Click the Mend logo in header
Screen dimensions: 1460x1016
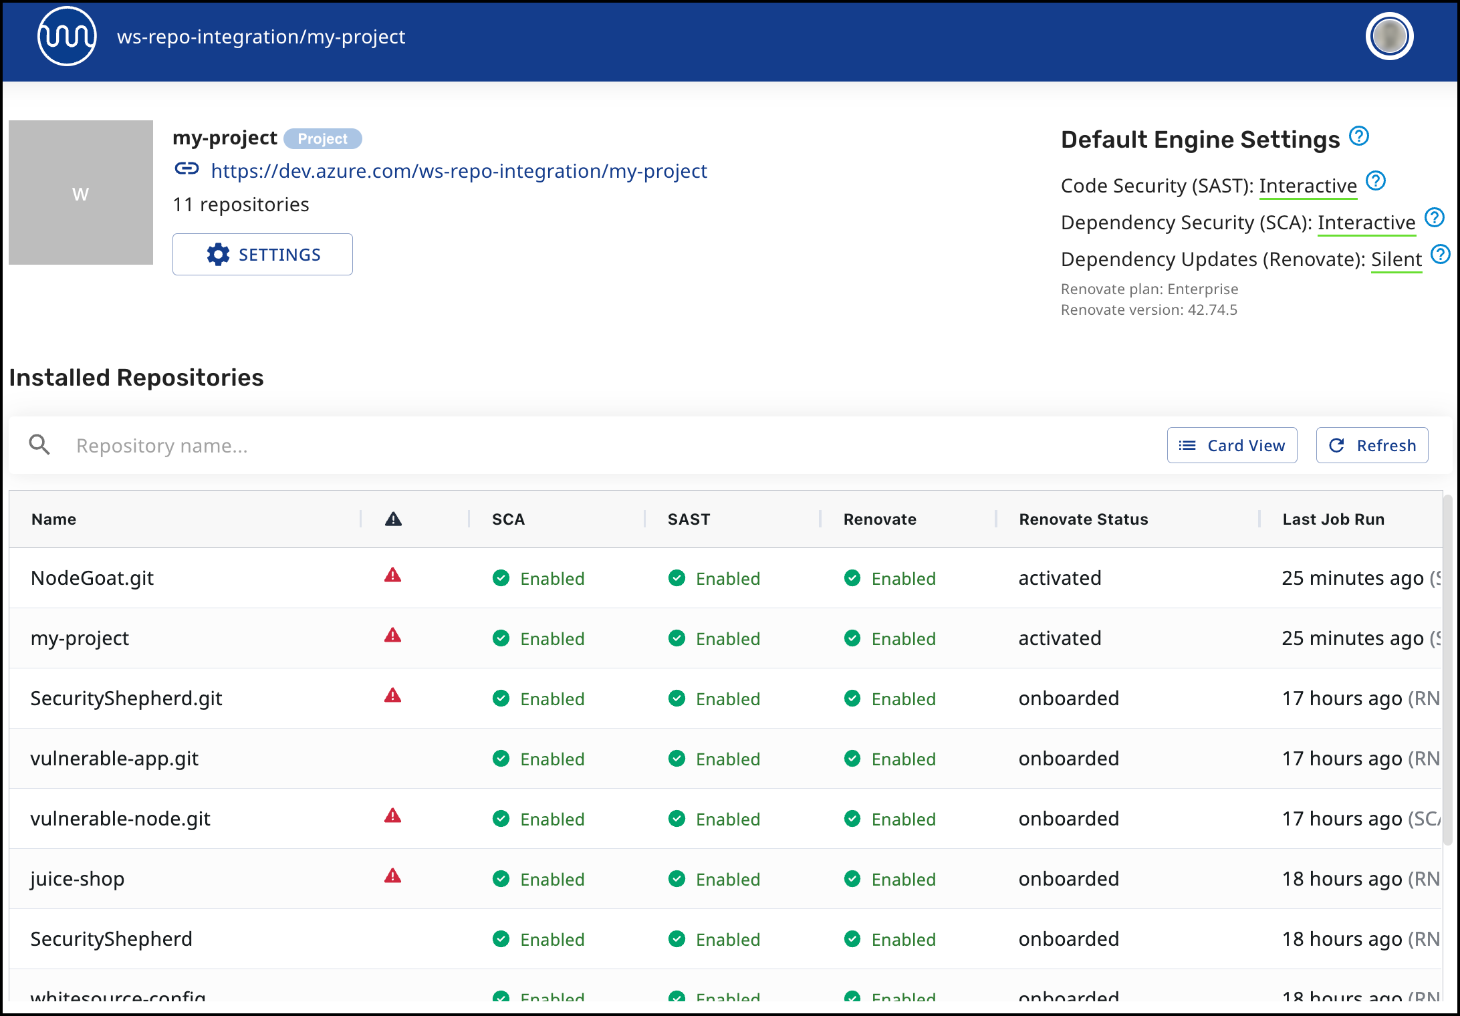[x=67, y=37]
